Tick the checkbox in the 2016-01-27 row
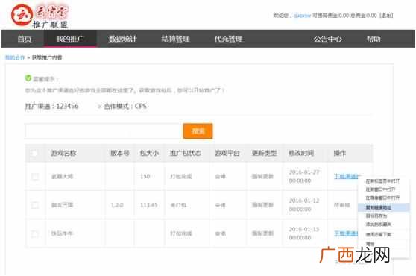The height and width of the screenshot is (276, 416). pyautogui.click(x=35, y=177)
